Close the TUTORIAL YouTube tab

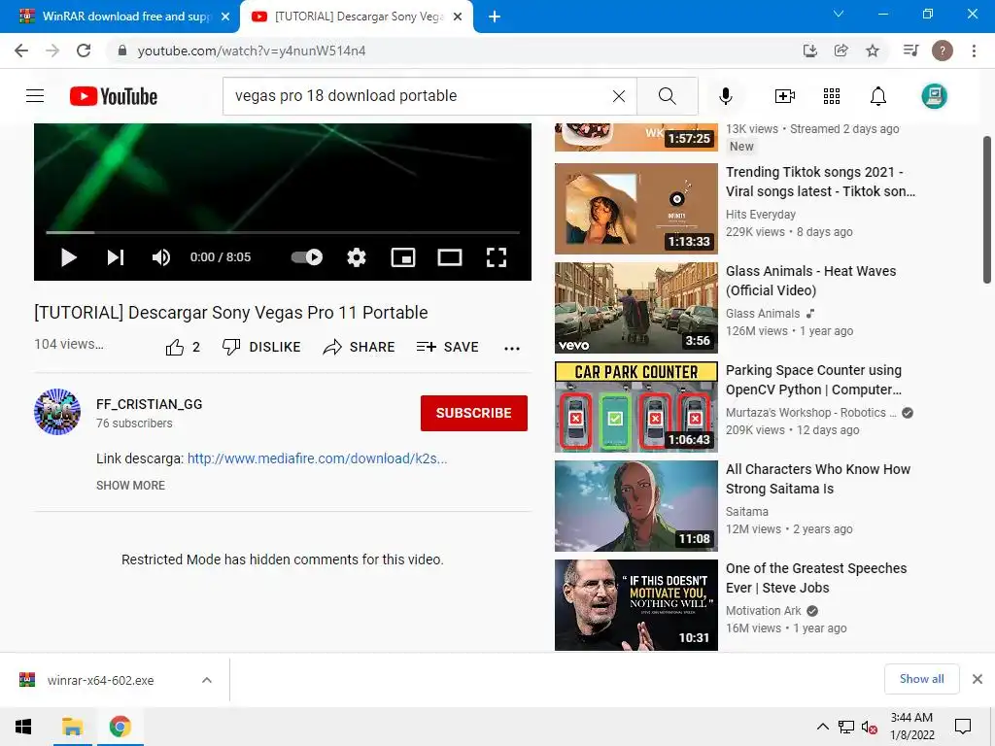pyautogui.click(x=458, y=17)
